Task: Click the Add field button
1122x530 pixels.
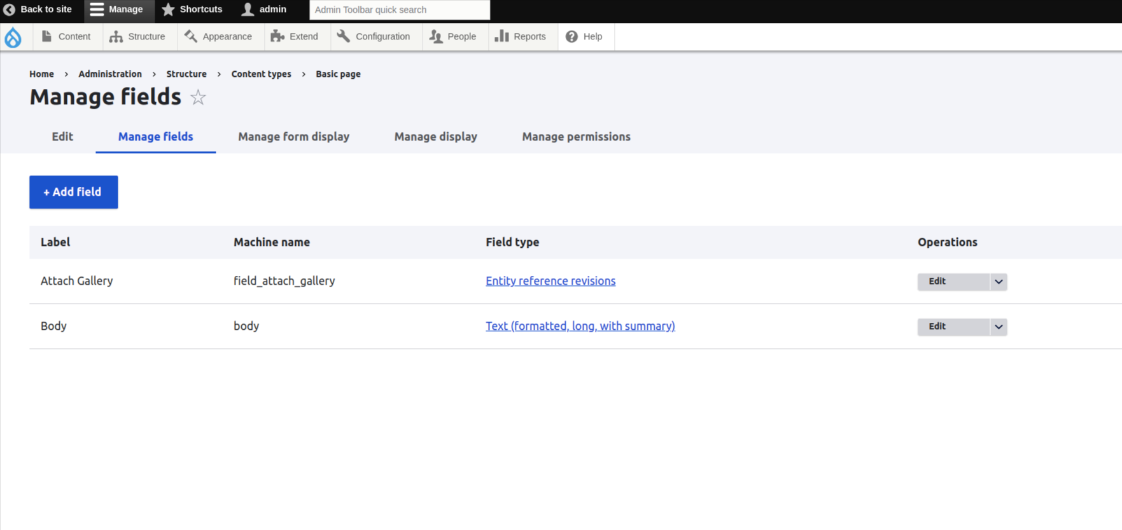Action: 74,192
